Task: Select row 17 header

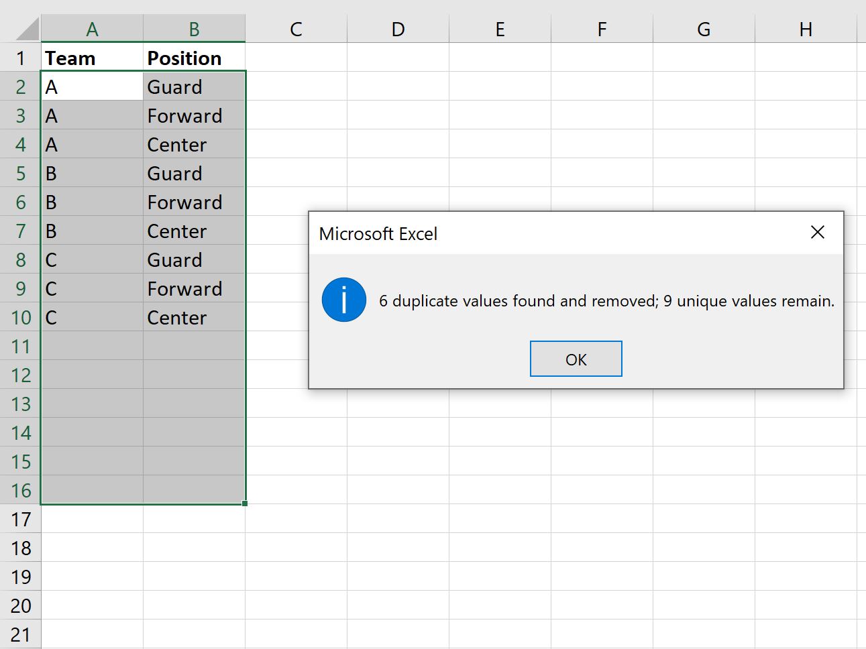Action: [x=20, y=519]
